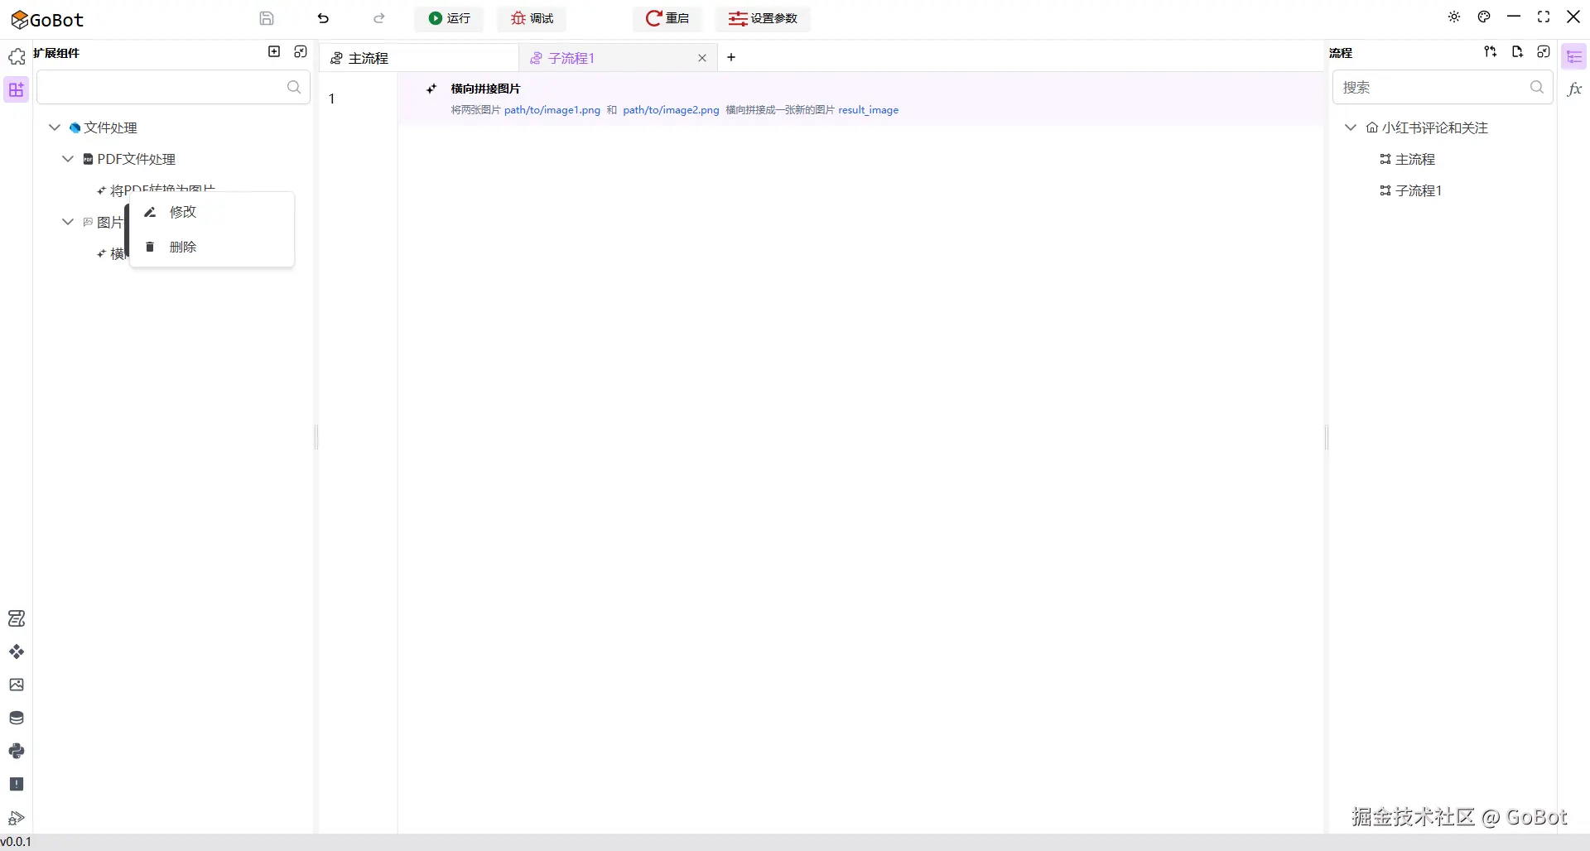The width and height of the screenshot is (1590, 851).
Task: Collapse the 小红书评论和关注 project node
Action: click(1351, 127)
